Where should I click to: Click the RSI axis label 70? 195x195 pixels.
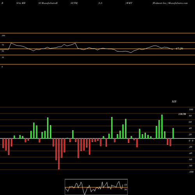(x=3, y=45)
